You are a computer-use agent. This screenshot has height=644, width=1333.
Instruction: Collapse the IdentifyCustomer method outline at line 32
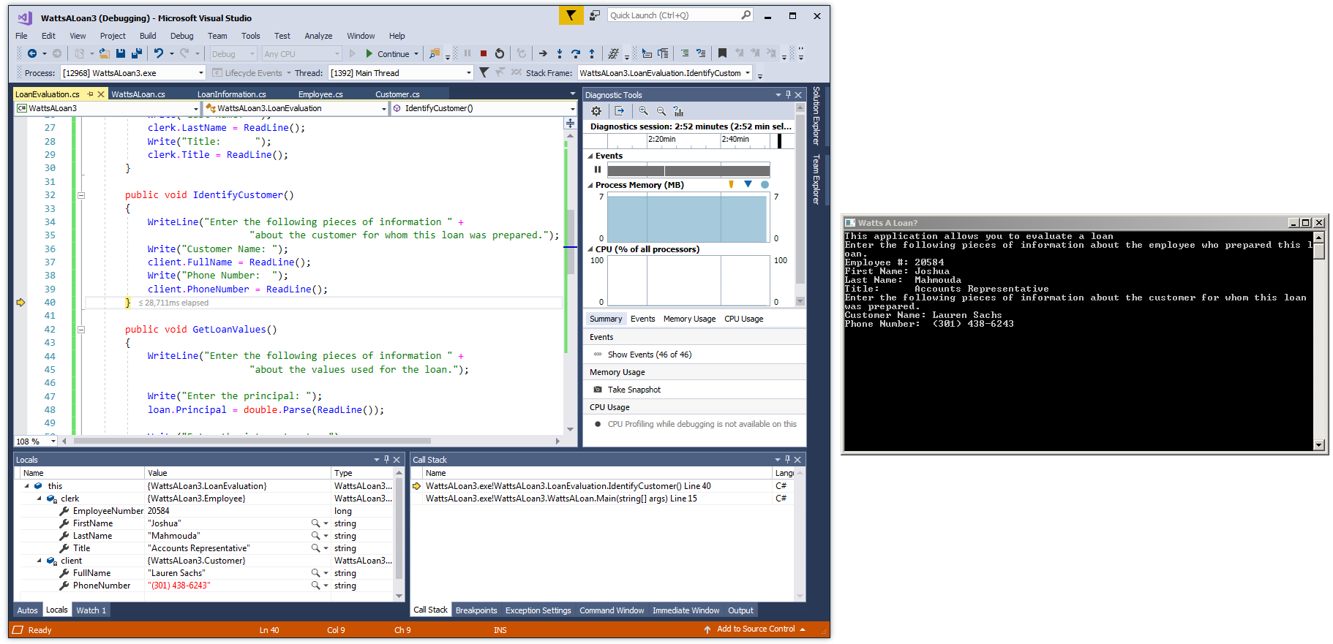tap(81, 195)
